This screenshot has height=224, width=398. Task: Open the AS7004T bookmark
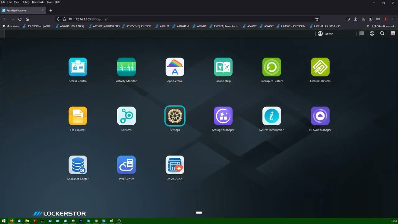click(x=199, y=26)
